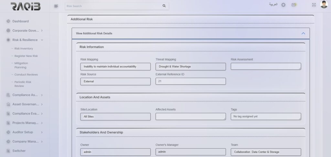Click the Risk Assessment text area
The height and width of the screenshot is (157, 331).
[x=266, y=66]
